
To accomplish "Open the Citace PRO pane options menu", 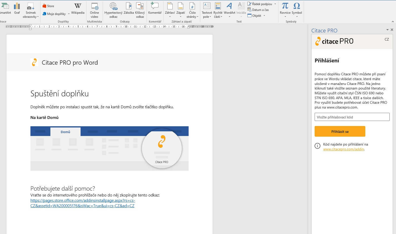I will [387, 30].
